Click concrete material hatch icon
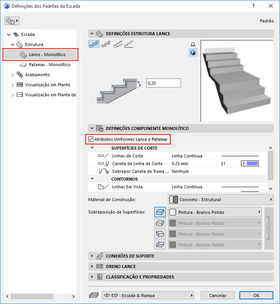280x304 pixels. (x=174, y=200)
